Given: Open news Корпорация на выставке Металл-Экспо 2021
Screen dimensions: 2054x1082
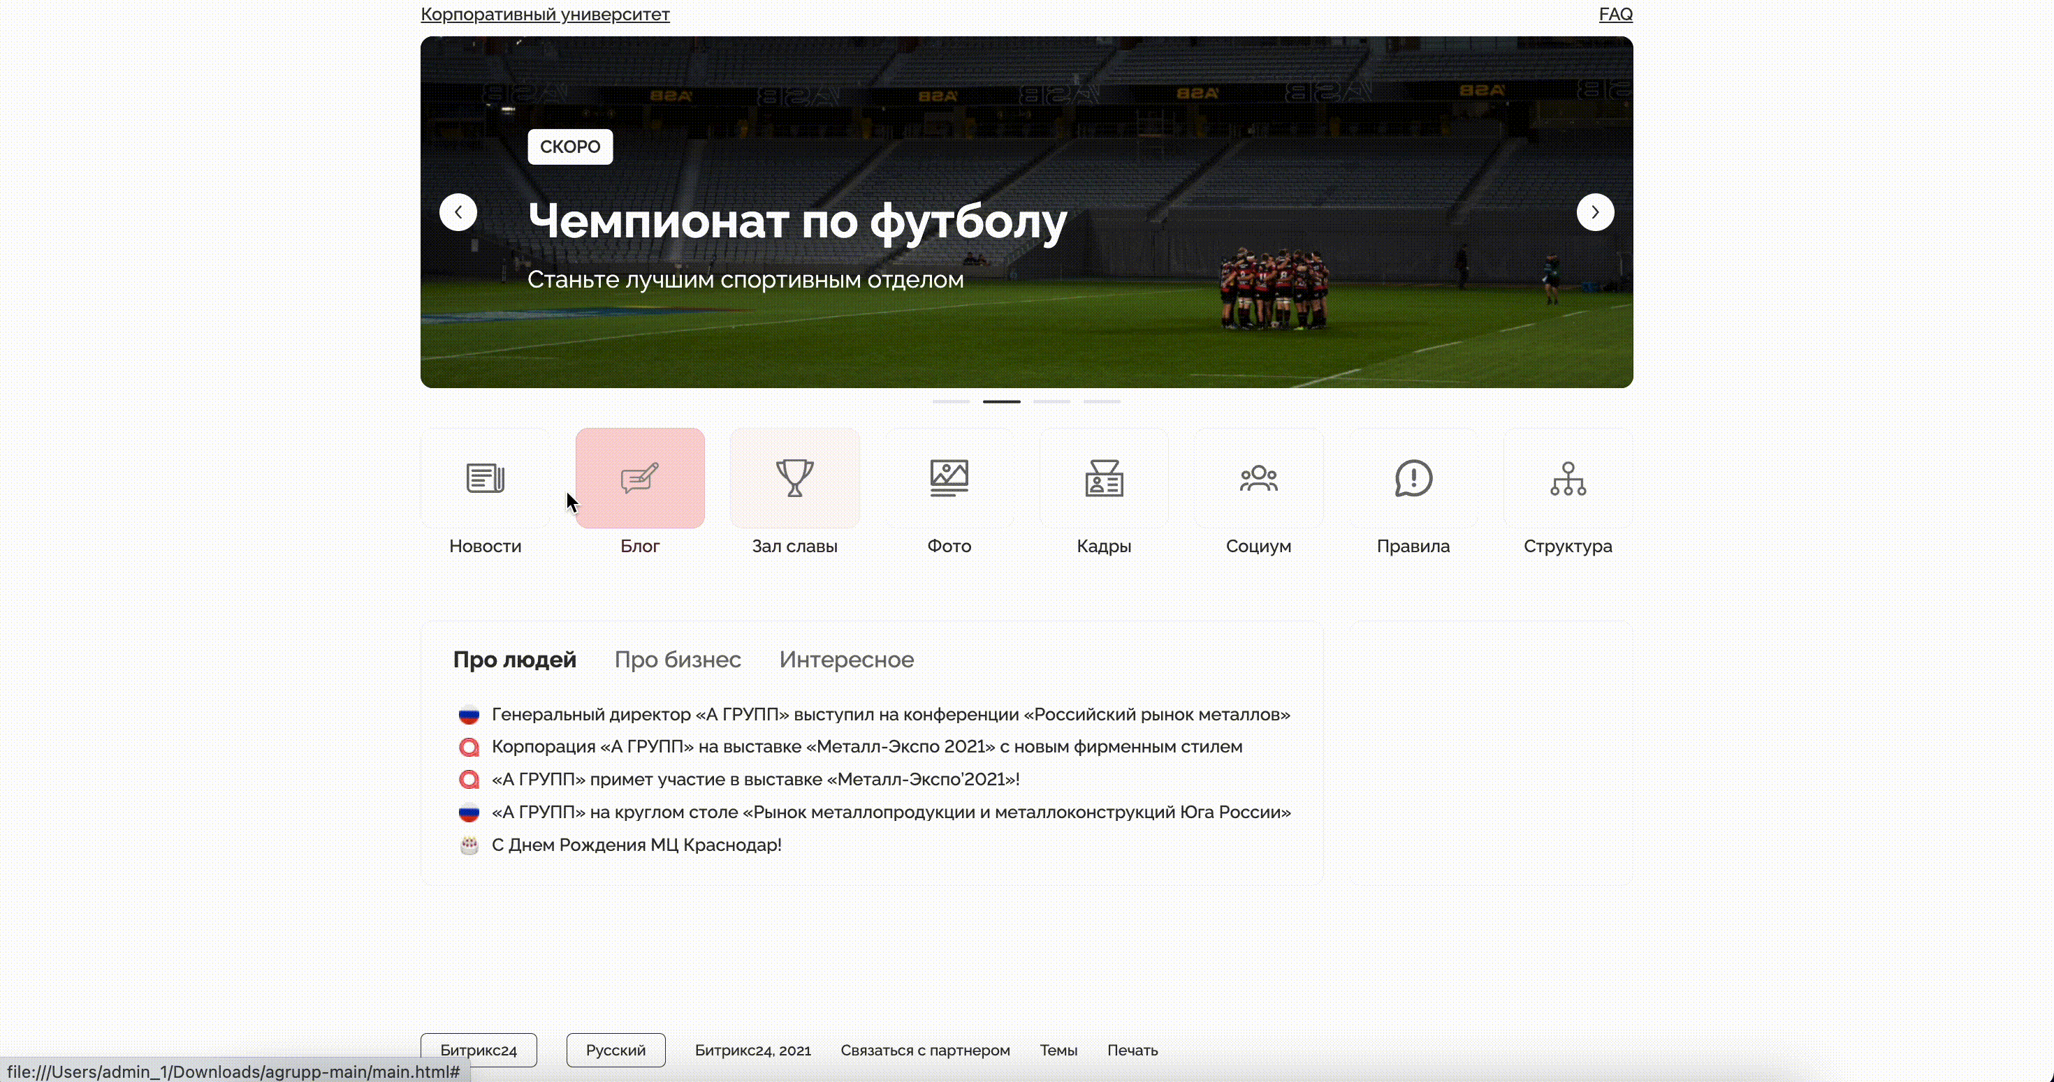Looking at the screenshot, I should pyautogui.click(x=867, y=748).
